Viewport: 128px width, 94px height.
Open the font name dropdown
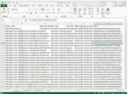tap(28, 10)
